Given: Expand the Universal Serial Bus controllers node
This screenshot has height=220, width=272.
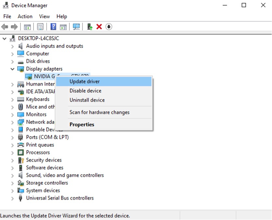Looking at the screenshot, I should pyautogui.click(x=12, y=198).
